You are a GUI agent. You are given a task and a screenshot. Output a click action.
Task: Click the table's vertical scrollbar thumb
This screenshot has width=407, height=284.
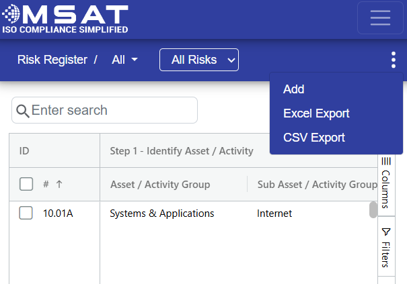tap(373, 210)
